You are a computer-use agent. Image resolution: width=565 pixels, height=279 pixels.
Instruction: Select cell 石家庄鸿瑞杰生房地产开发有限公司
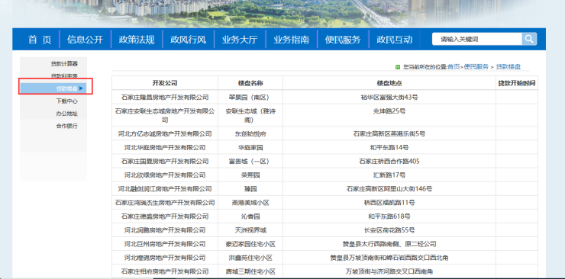(165, 203)
